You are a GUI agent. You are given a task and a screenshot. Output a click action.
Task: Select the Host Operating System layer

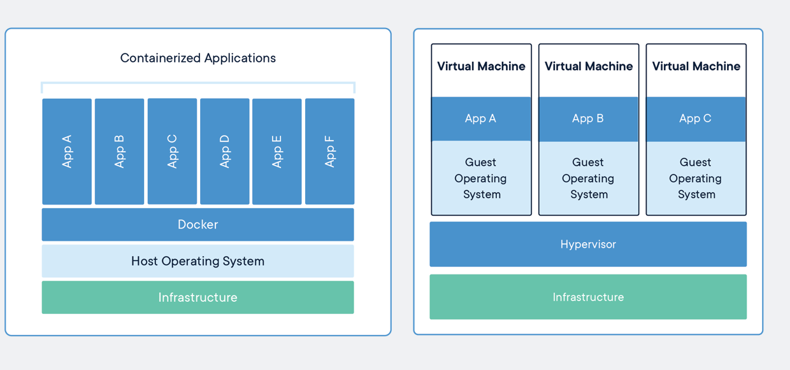coord(197,261)
